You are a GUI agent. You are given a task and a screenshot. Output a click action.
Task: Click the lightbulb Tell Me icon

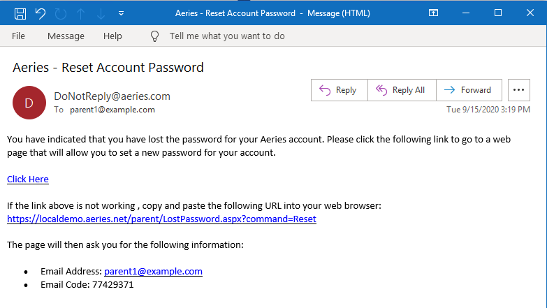coord(154,36)
